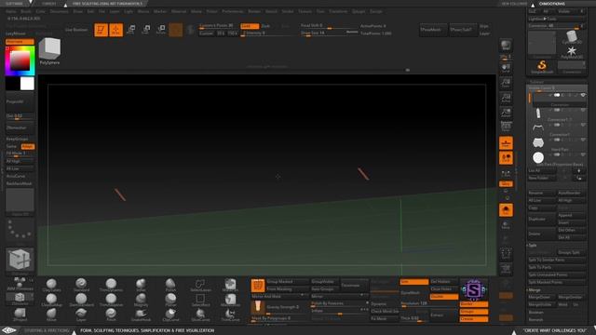Screen dimensions: 596x335
Task: Select the SliceCurve brush
Action: (200, 315)
